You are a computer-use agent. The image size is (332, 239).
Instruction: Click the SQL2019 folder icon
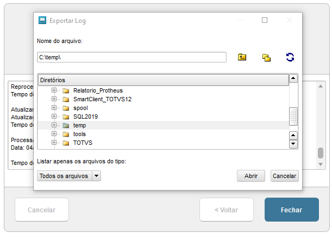tap(66, 117)
